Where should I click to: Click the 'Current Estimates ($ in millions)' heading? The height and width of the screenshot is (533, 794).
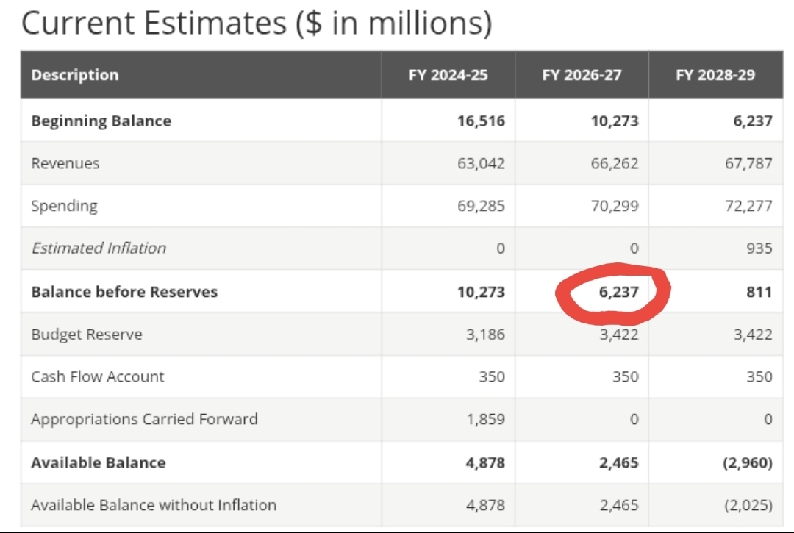pos(256,23)
